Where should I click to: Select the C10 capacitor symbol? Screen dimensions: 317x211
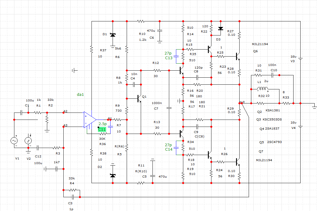coord(272,75)
